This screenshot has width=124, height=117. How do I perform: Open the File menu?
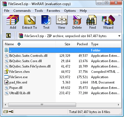click(x=7, y=11)
